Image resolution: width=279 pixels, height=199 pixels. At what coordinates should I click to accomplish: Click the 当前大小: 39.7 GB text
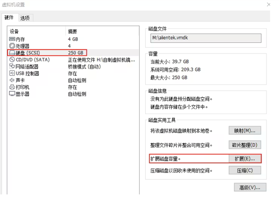170,62
